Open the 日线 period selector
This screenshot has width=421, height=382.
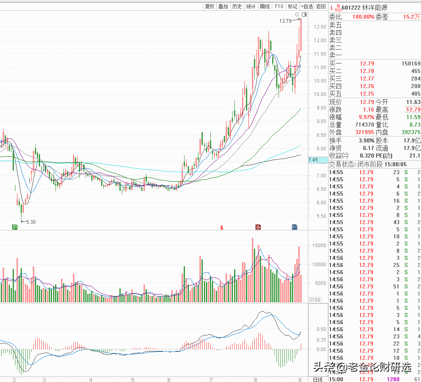[x=318, y=380]
